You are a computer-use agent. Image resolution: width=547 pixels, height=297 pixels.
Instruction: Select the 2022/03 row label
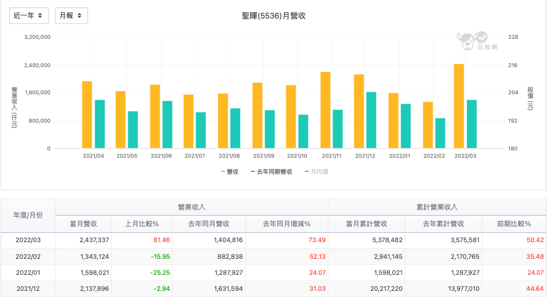[28, 240]
